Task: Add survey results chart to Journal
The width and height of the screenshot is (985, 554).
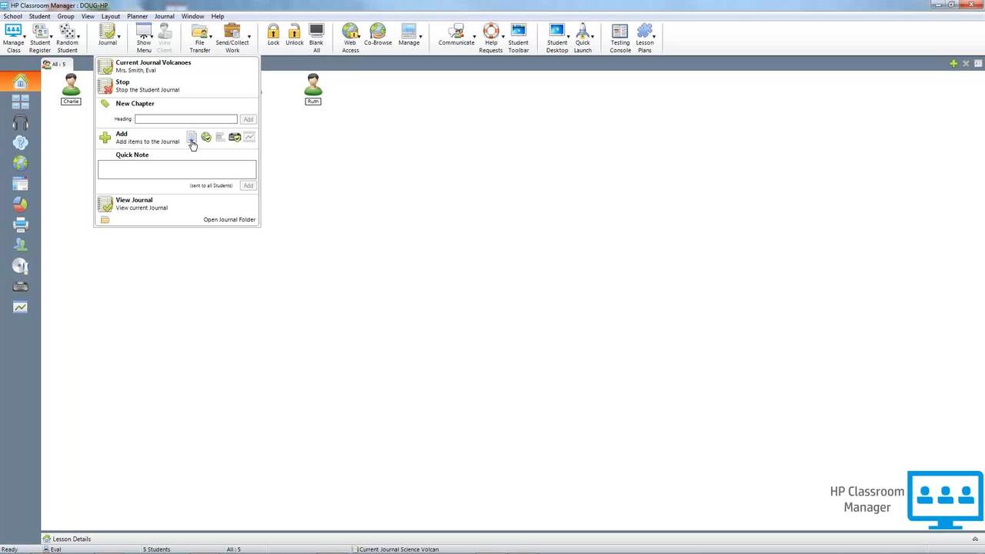Action: 249,137
